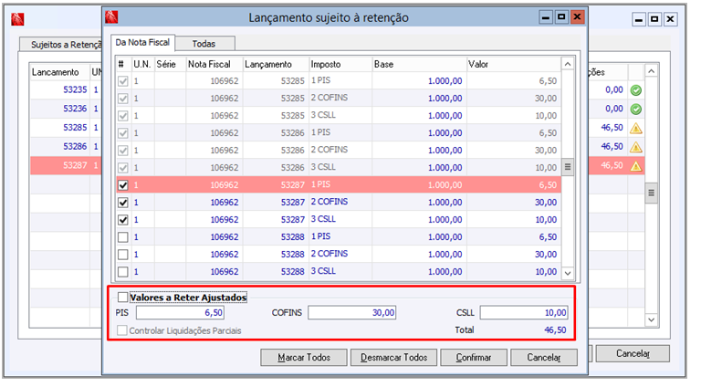Image resolution: width=701 pixels, height=387 pixels.
Task: Check the 53288 2 COFINS row checkbox
Action: 123,255
